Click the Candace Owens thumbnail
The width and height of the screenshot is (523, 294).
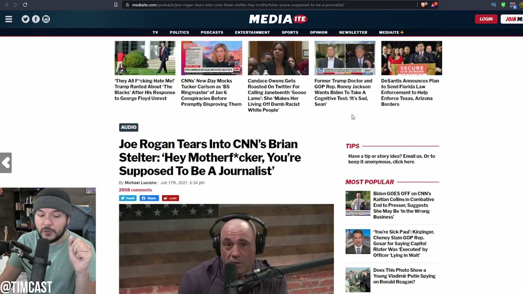[278, 58]
